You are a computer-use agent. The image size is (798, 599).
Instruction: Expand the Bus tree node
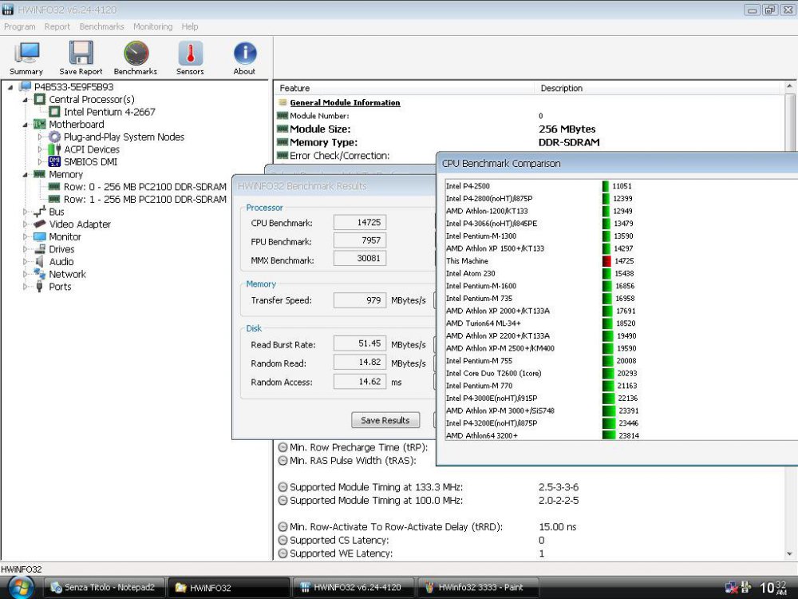[25, 212]
